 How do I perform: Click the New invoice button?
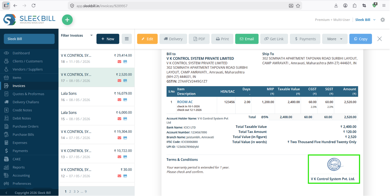click(108, 39)
